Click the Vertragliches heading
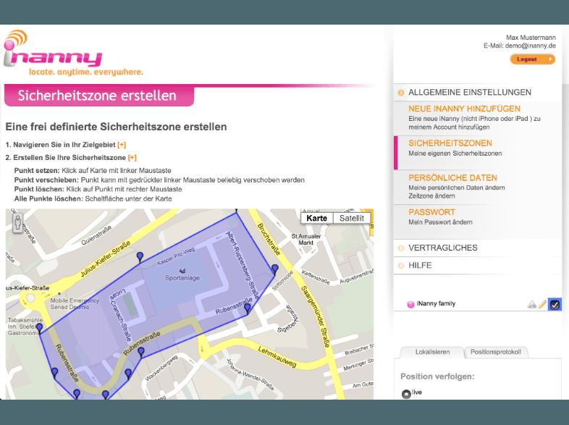 pyautogui.click(x=443, y=248)
